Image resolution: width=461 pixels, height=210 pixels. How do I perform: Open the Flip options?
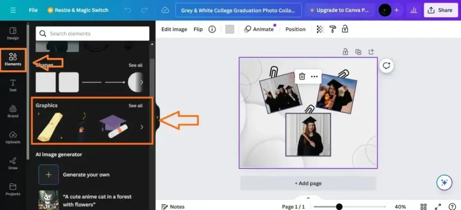198,29
